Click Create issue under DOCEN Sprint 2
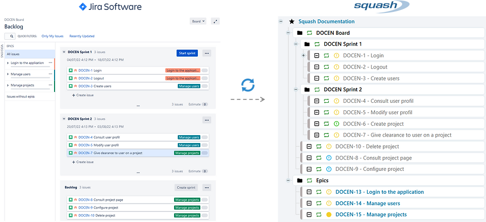The width and height of the screenshot is (486, 222). pos(83,162)
